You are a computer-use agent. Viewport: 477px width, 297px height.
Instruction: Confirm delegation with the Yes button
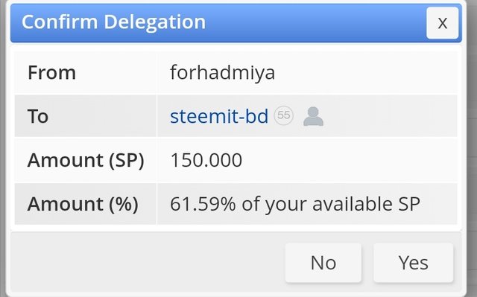414,263
